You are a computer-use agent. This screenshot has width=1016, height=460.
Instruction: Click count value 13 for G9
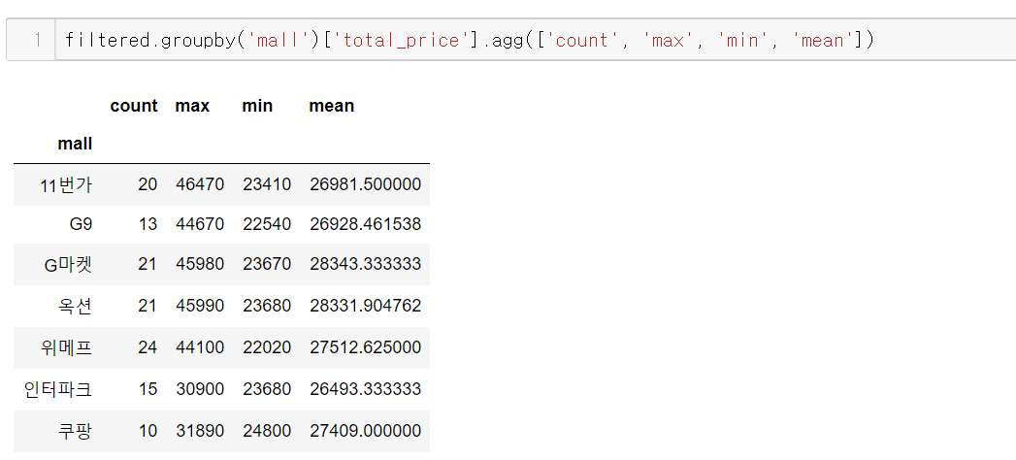[x=147, y=224]
